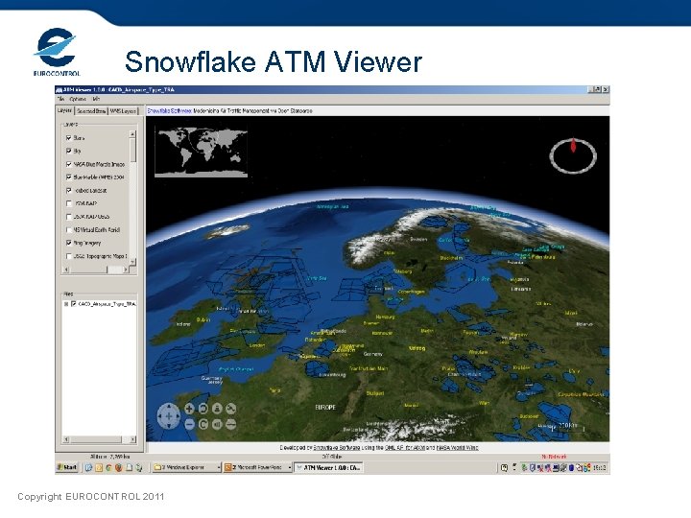Viewport: 691px width, 518px height.
Task: Click the pitch up control on globe
Action: [x=217, y=409]
